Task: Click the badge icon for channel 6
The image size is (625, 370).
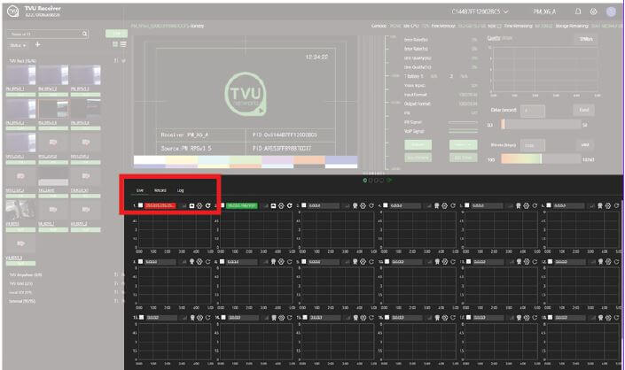Action: [600, 205]
